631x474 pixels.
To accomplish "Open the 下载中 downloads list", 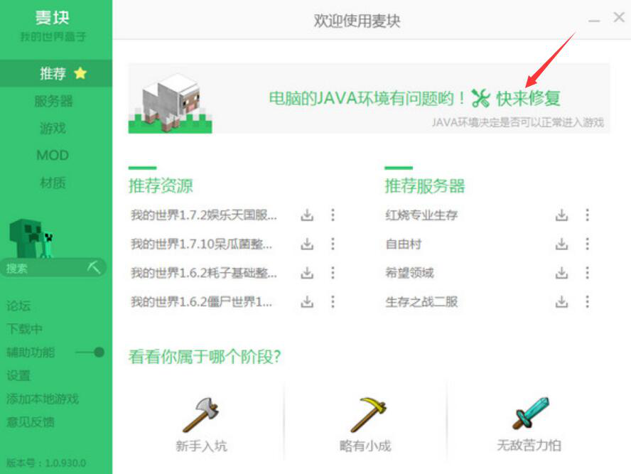I will click(25, 329).
